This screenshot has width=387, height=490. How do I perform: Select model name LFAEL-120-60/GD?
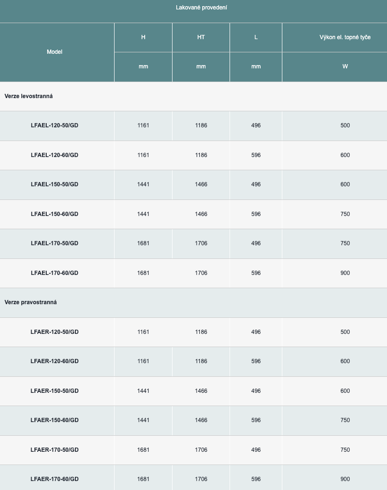coord(55,155)
